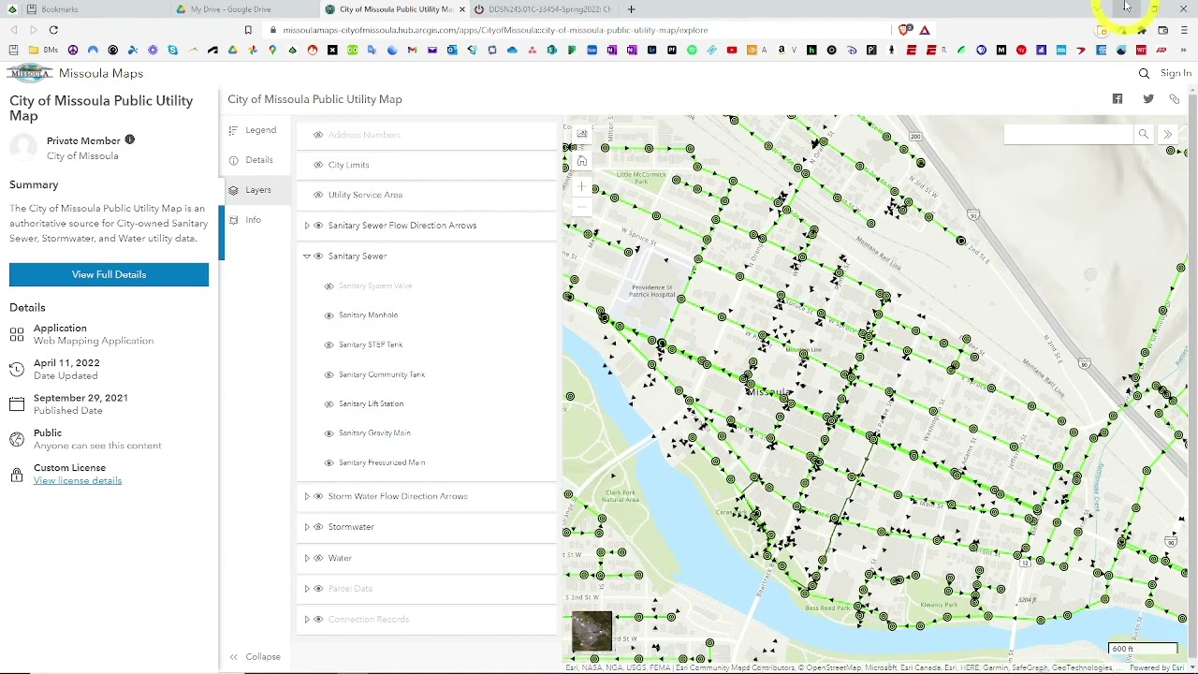Click the Sign In link
This screenshot has width=1198, height=674.
tap(1176, 73)
